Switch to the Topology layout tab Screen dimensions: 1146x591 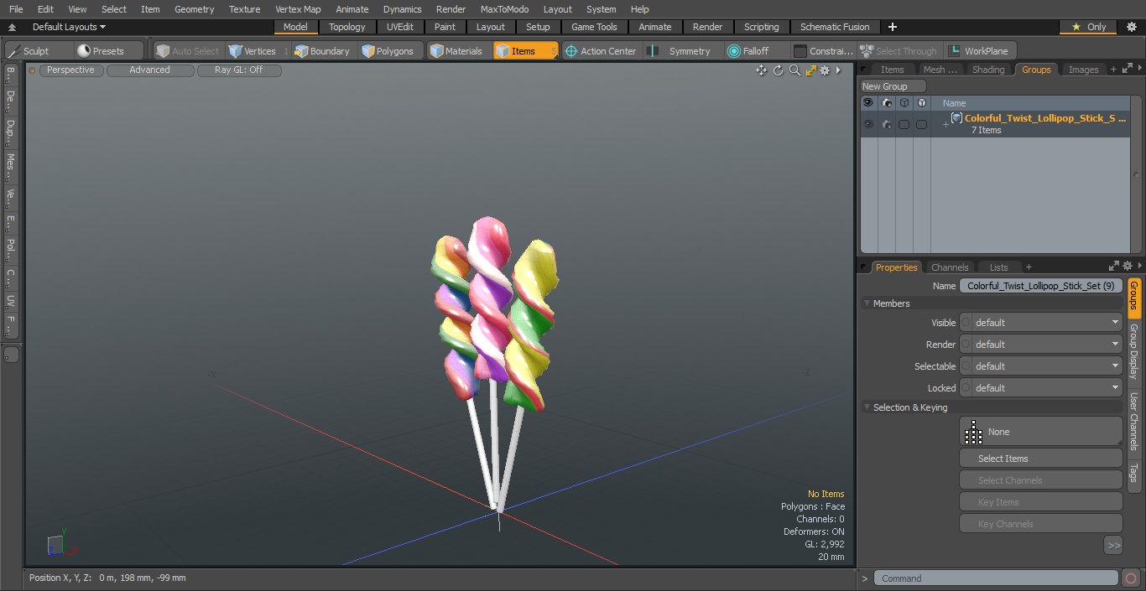pyautogui.click(x=346, y=27)
